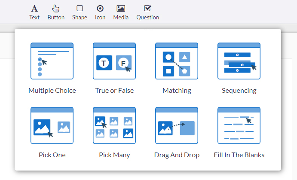
Task: Add a Matching question type
Action: 177,61
